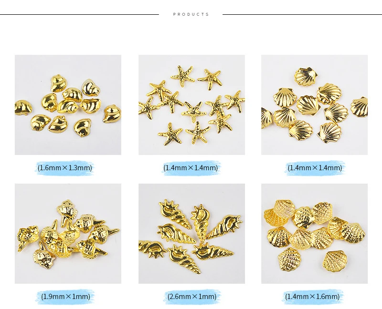This screenshot has height=309, width=382.
Task: Click the (1.6mm×1.3mm) size label
Action: click(x=65, y=168)
